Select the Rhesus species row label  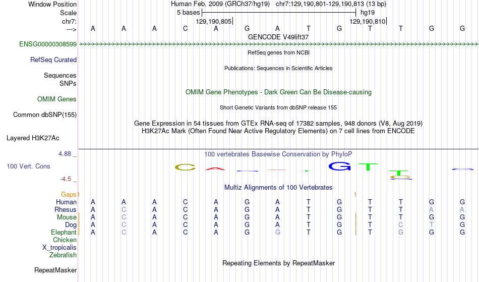tap(65, 210)
